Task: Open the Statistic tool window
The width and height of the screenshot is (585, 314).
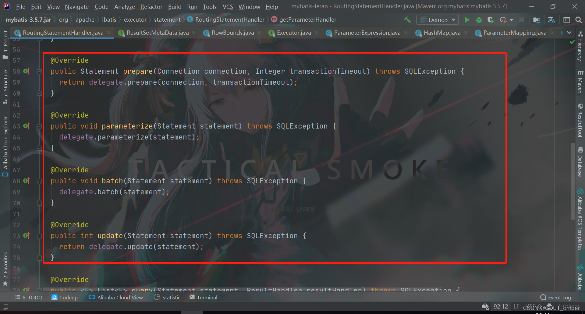Action: pos(167,298)
